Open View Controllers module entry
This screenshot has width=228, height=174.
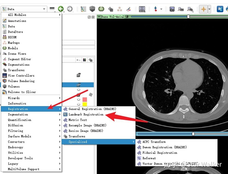coord(31,75)
